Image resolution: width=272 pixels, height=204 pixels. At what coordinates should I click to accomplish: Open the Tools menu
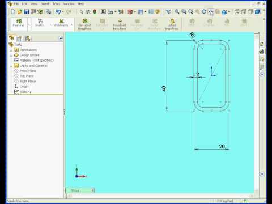(x=56, y=4)
